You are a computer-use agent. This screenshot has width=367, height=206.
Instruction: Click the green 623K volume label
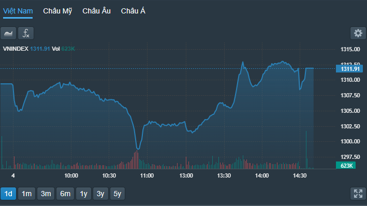coord(346,166)
